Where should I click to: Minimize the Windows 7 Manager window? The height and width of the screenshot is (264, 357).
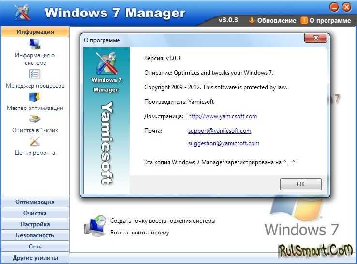click(334, 7)
